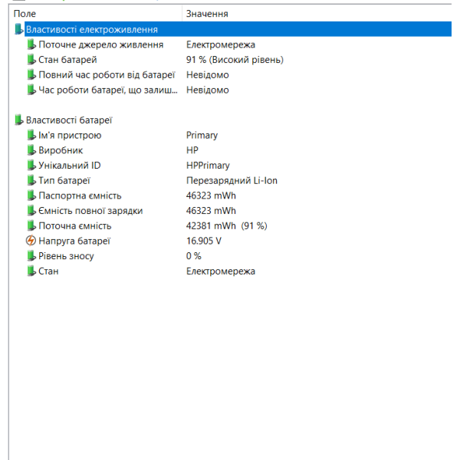The width and height of the screenshot is (460, 460).
Task: Click the value 0 % of Рівень зносу
Action: tap(194, 256)
